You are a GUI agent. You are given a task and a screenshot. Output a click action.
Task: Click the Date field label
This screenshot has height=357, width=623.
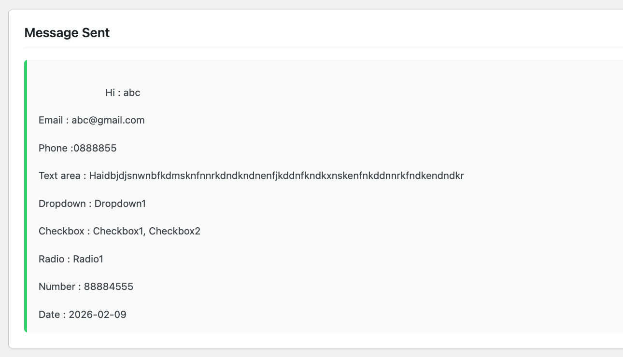click(49, 315)
